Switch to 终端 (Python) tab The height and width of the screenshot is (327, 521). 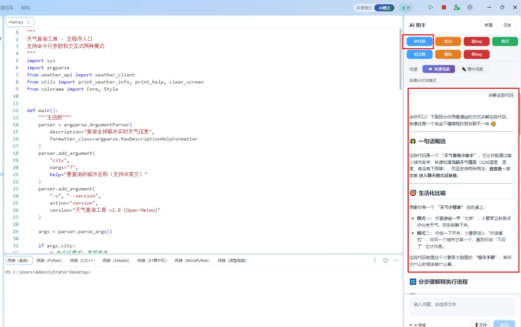coord(49,260)
